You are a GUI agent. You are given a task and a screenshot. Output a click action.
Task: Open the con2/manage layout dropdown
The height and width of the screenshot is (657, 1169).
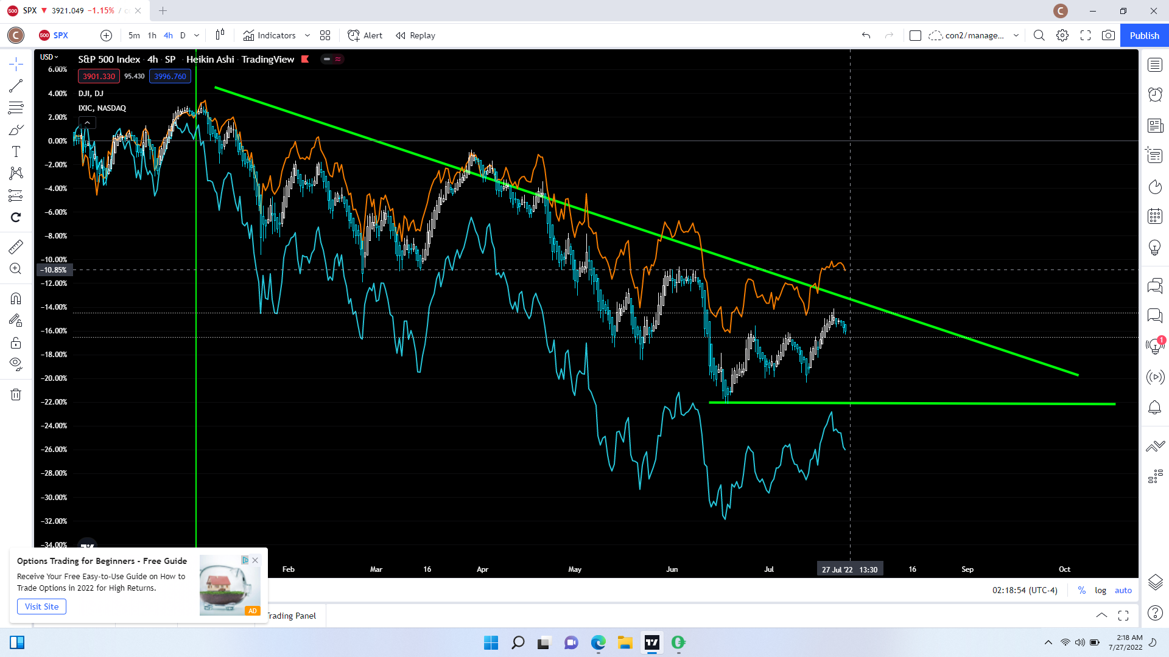tap(1016, 35)
